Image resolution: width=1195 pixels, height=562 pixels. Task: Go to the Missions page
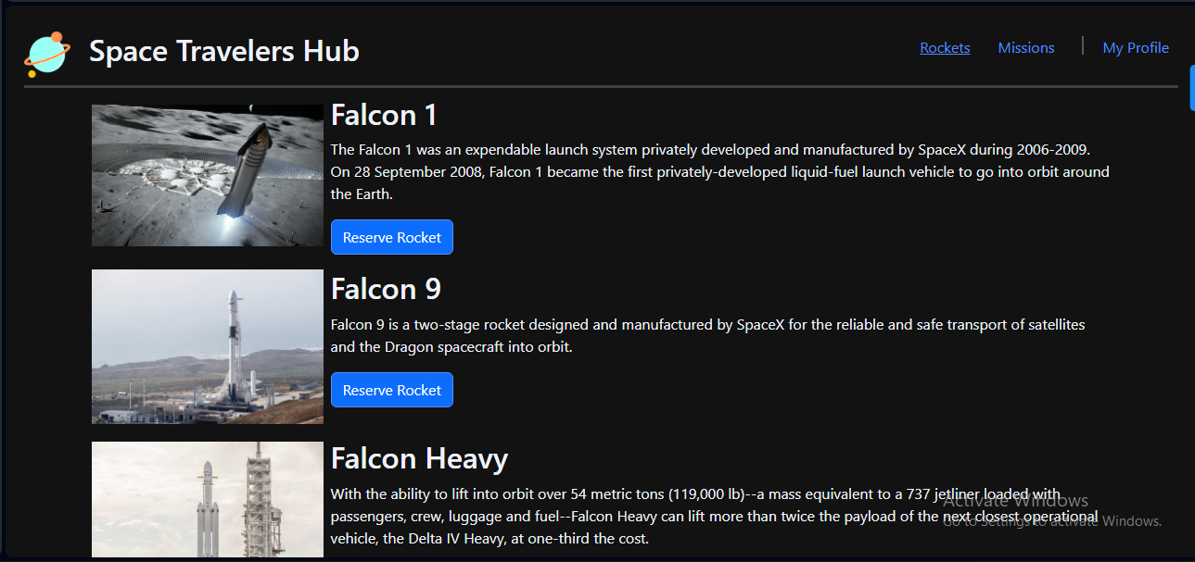click(1025, 48)
